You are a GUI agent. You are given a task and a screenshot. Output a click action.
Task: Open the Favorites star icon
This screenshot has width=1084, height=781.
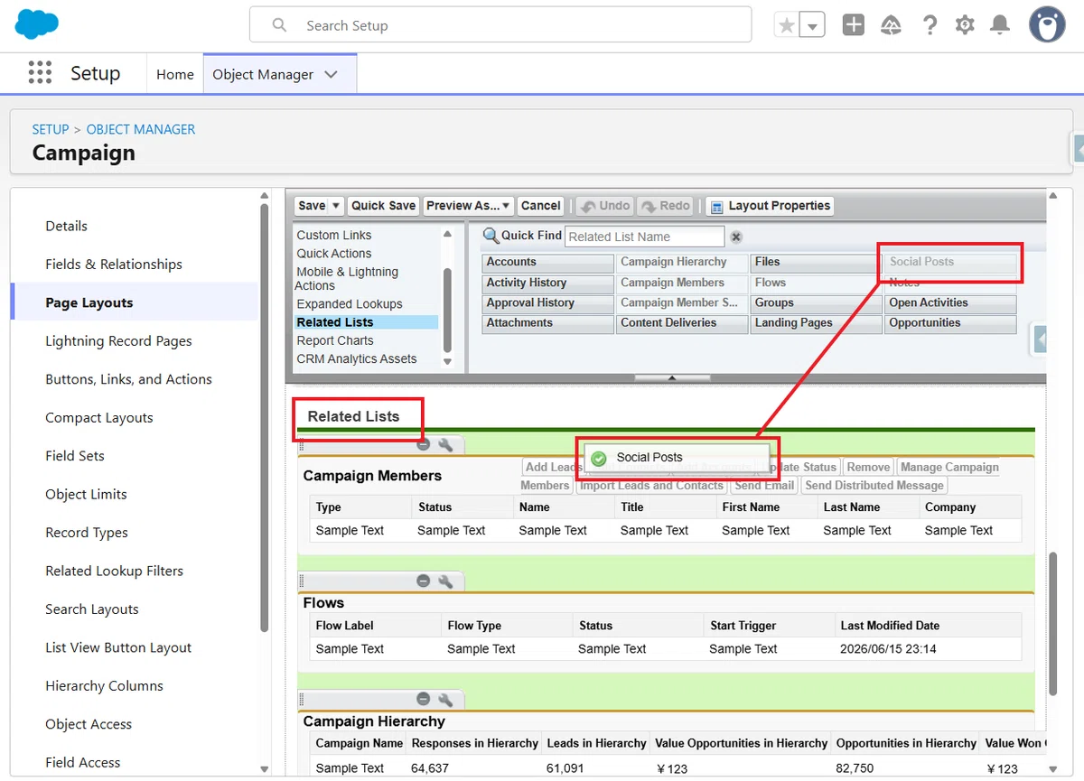point(787,26)
